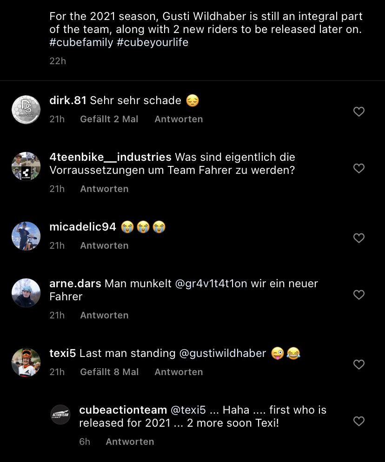Like texi5's Last man standing comment
The image size is (385, 462).
click(x=358, y=364)
